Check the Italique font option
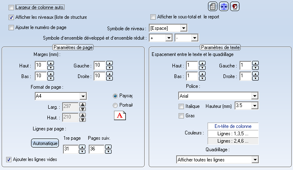 click(x=181, y=106)
